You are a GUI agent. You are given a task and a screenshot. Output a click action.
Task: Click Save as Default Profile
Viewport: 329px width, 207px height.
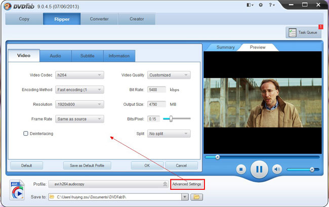pos(87,165)
